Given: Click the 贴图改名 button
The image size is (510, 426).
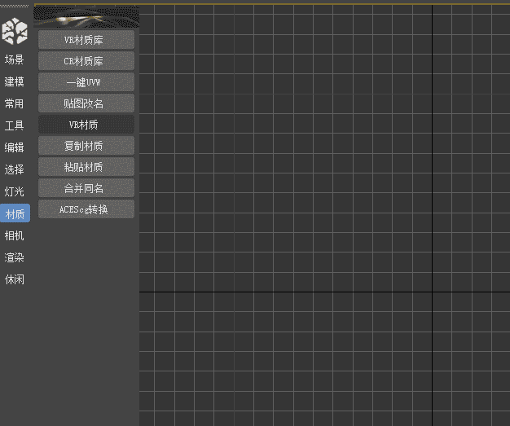Looking at the screenshot, I should (86, 103).
